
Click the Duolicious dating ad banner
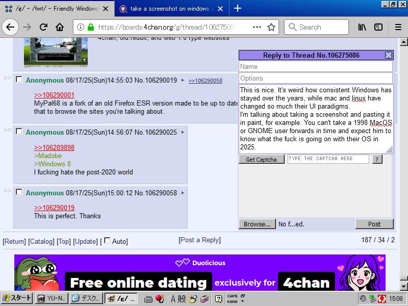[199, 272]
